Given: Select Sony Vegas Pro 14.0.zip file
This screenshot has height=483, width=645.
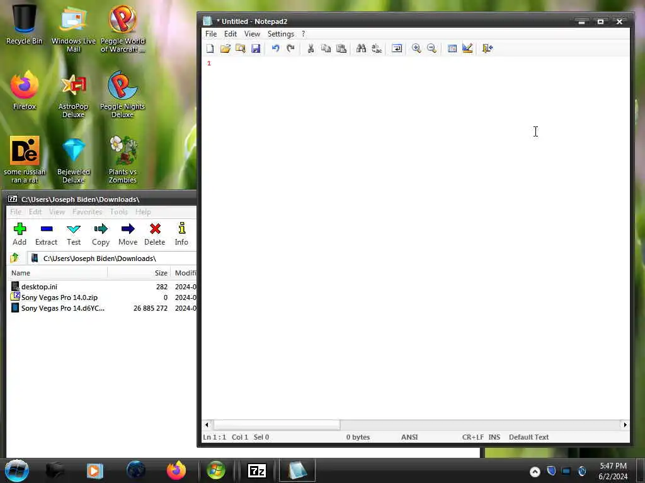Looking at the screenshot, I should click(59, 297).
